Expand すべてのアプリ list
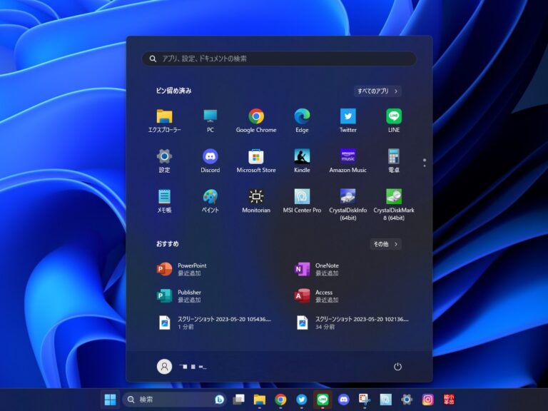The height and width of the screenshot is (411, 548). [x=377, y=91]
